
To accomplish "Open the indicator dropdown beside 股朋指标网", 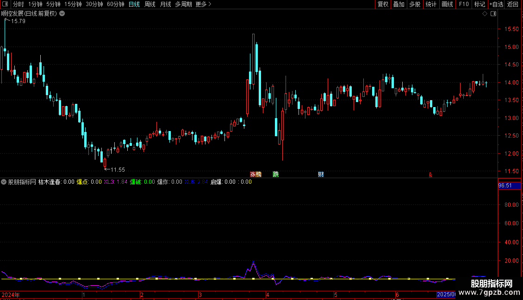I will coord(4,182).
